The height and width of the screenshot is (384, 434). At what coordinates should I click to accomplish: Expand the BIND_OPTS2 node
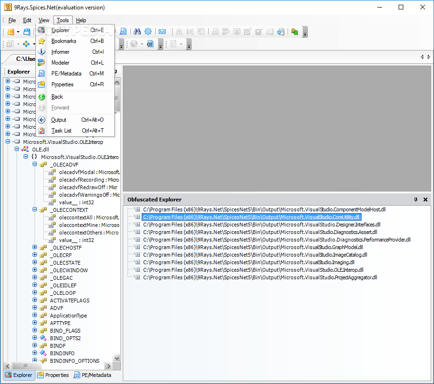click(x=34, y=338)
